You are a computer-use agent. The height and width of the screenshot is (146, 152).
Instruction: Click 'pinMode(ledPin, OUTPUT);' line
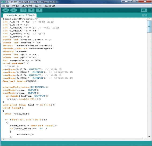27,96
